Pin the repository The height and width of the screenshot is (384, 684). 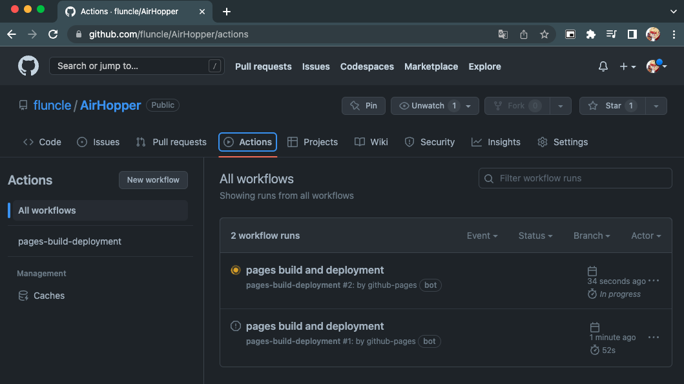pos(363,105)
